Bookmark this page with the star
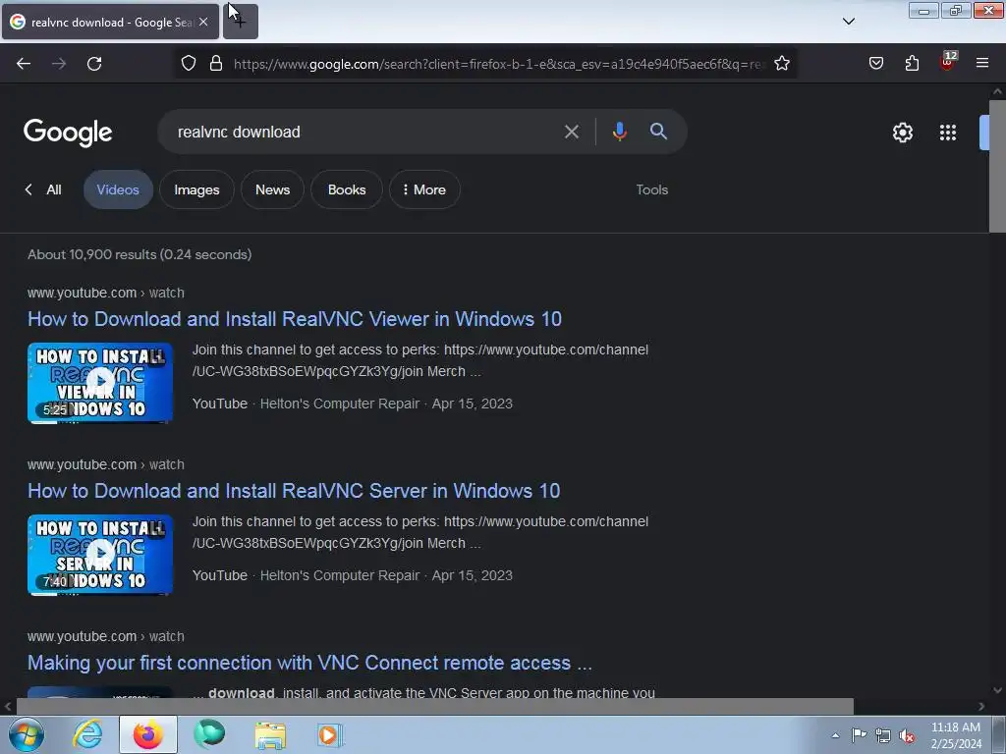 tap(781, 64)
